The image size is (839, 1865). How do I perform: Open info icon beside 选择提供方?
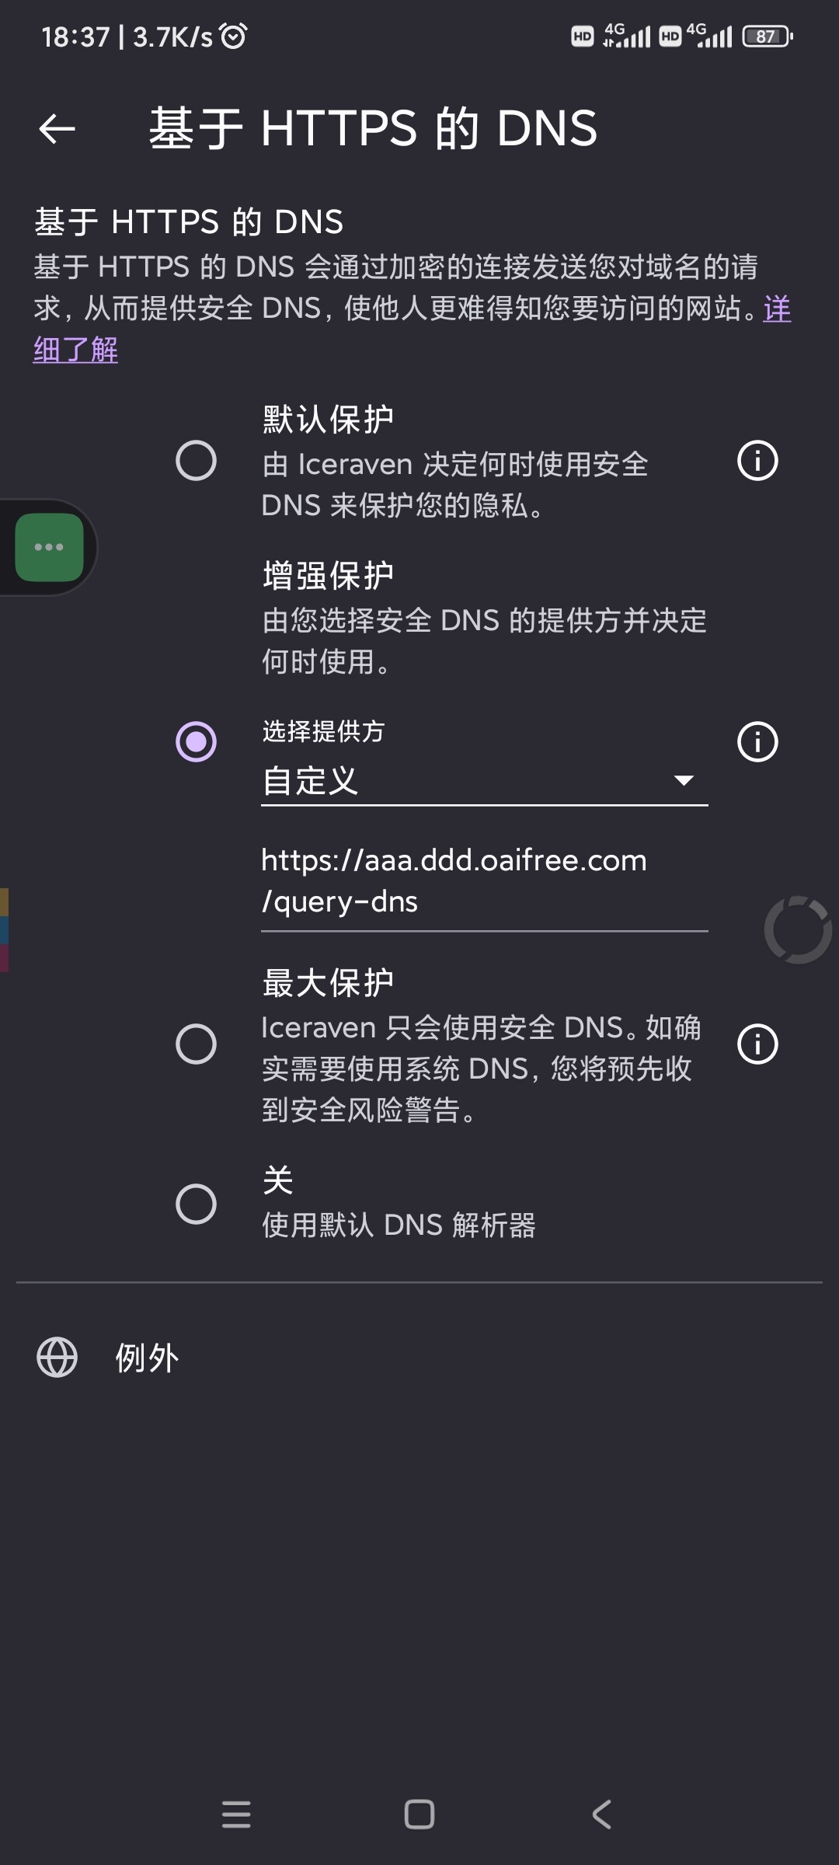point(757,741)
